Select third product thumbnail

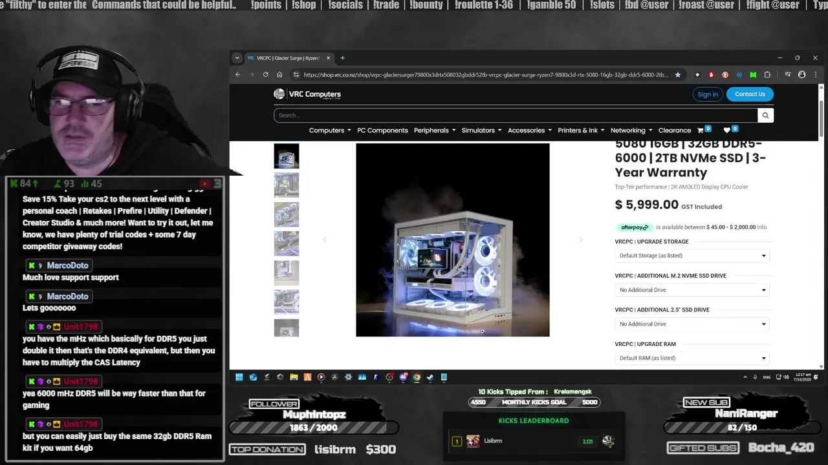pyautogui.click(x=287, y=214)
